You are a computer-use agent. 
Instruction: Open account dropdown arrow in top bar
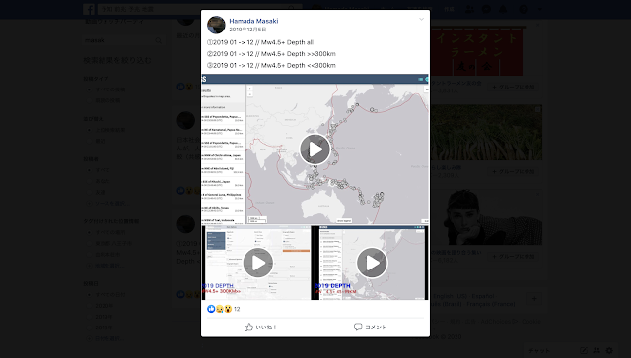tap(540, 9)
